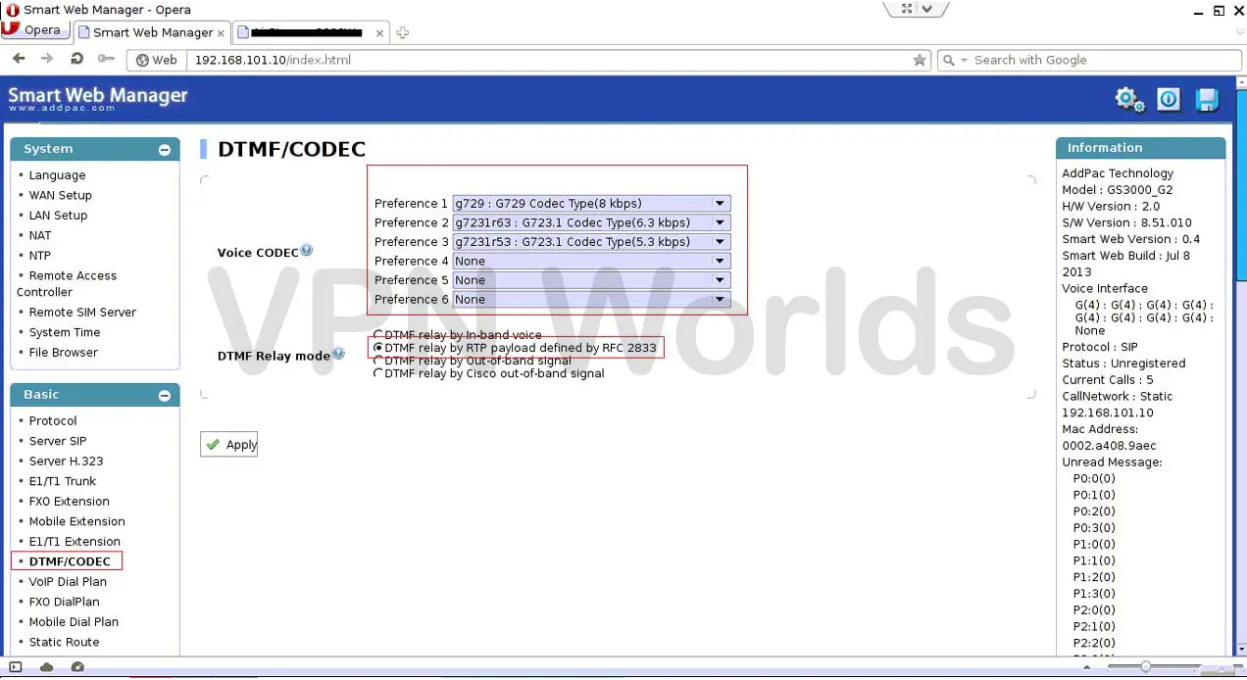Open the Preference 1 codec dropdown

pos(721,203)
